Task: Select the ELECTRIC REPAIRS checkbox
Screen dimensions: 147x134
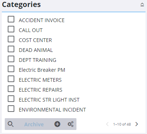Action: (11, 89)
